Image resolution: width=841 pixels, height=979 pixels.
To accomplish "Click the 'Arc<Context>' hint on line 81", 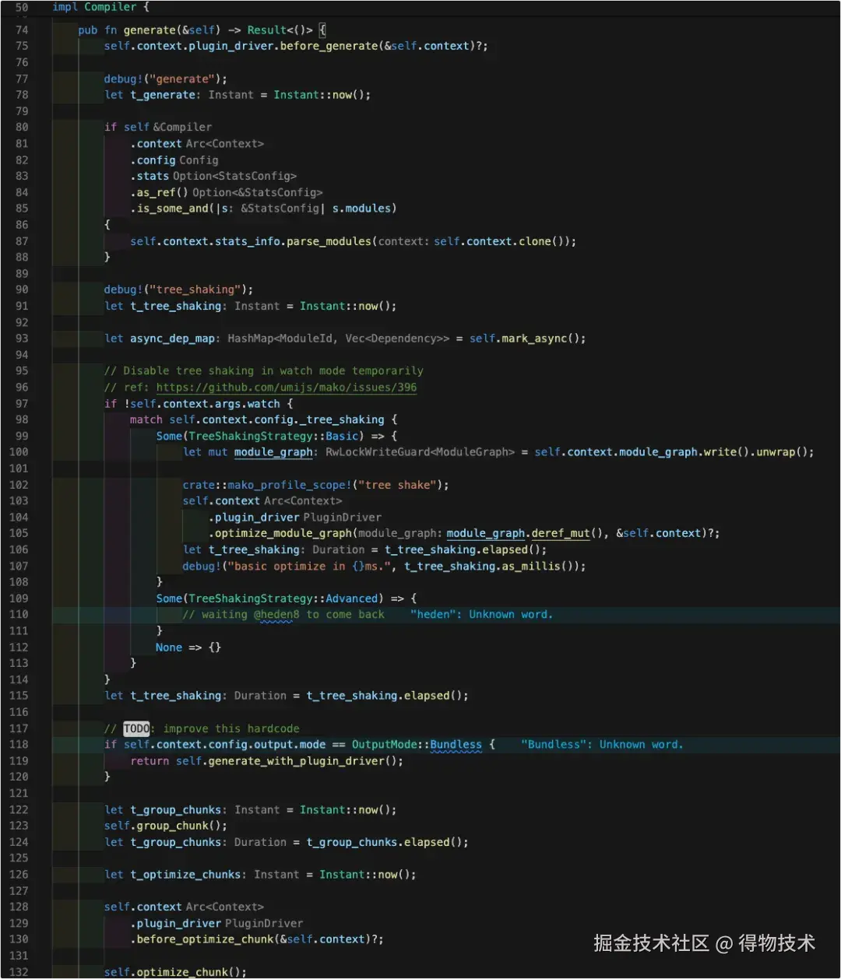I will (x=225, y=143).
